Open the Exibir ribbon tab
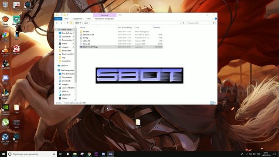The height and width of the screenshot is (157, 279). [88, 19]
